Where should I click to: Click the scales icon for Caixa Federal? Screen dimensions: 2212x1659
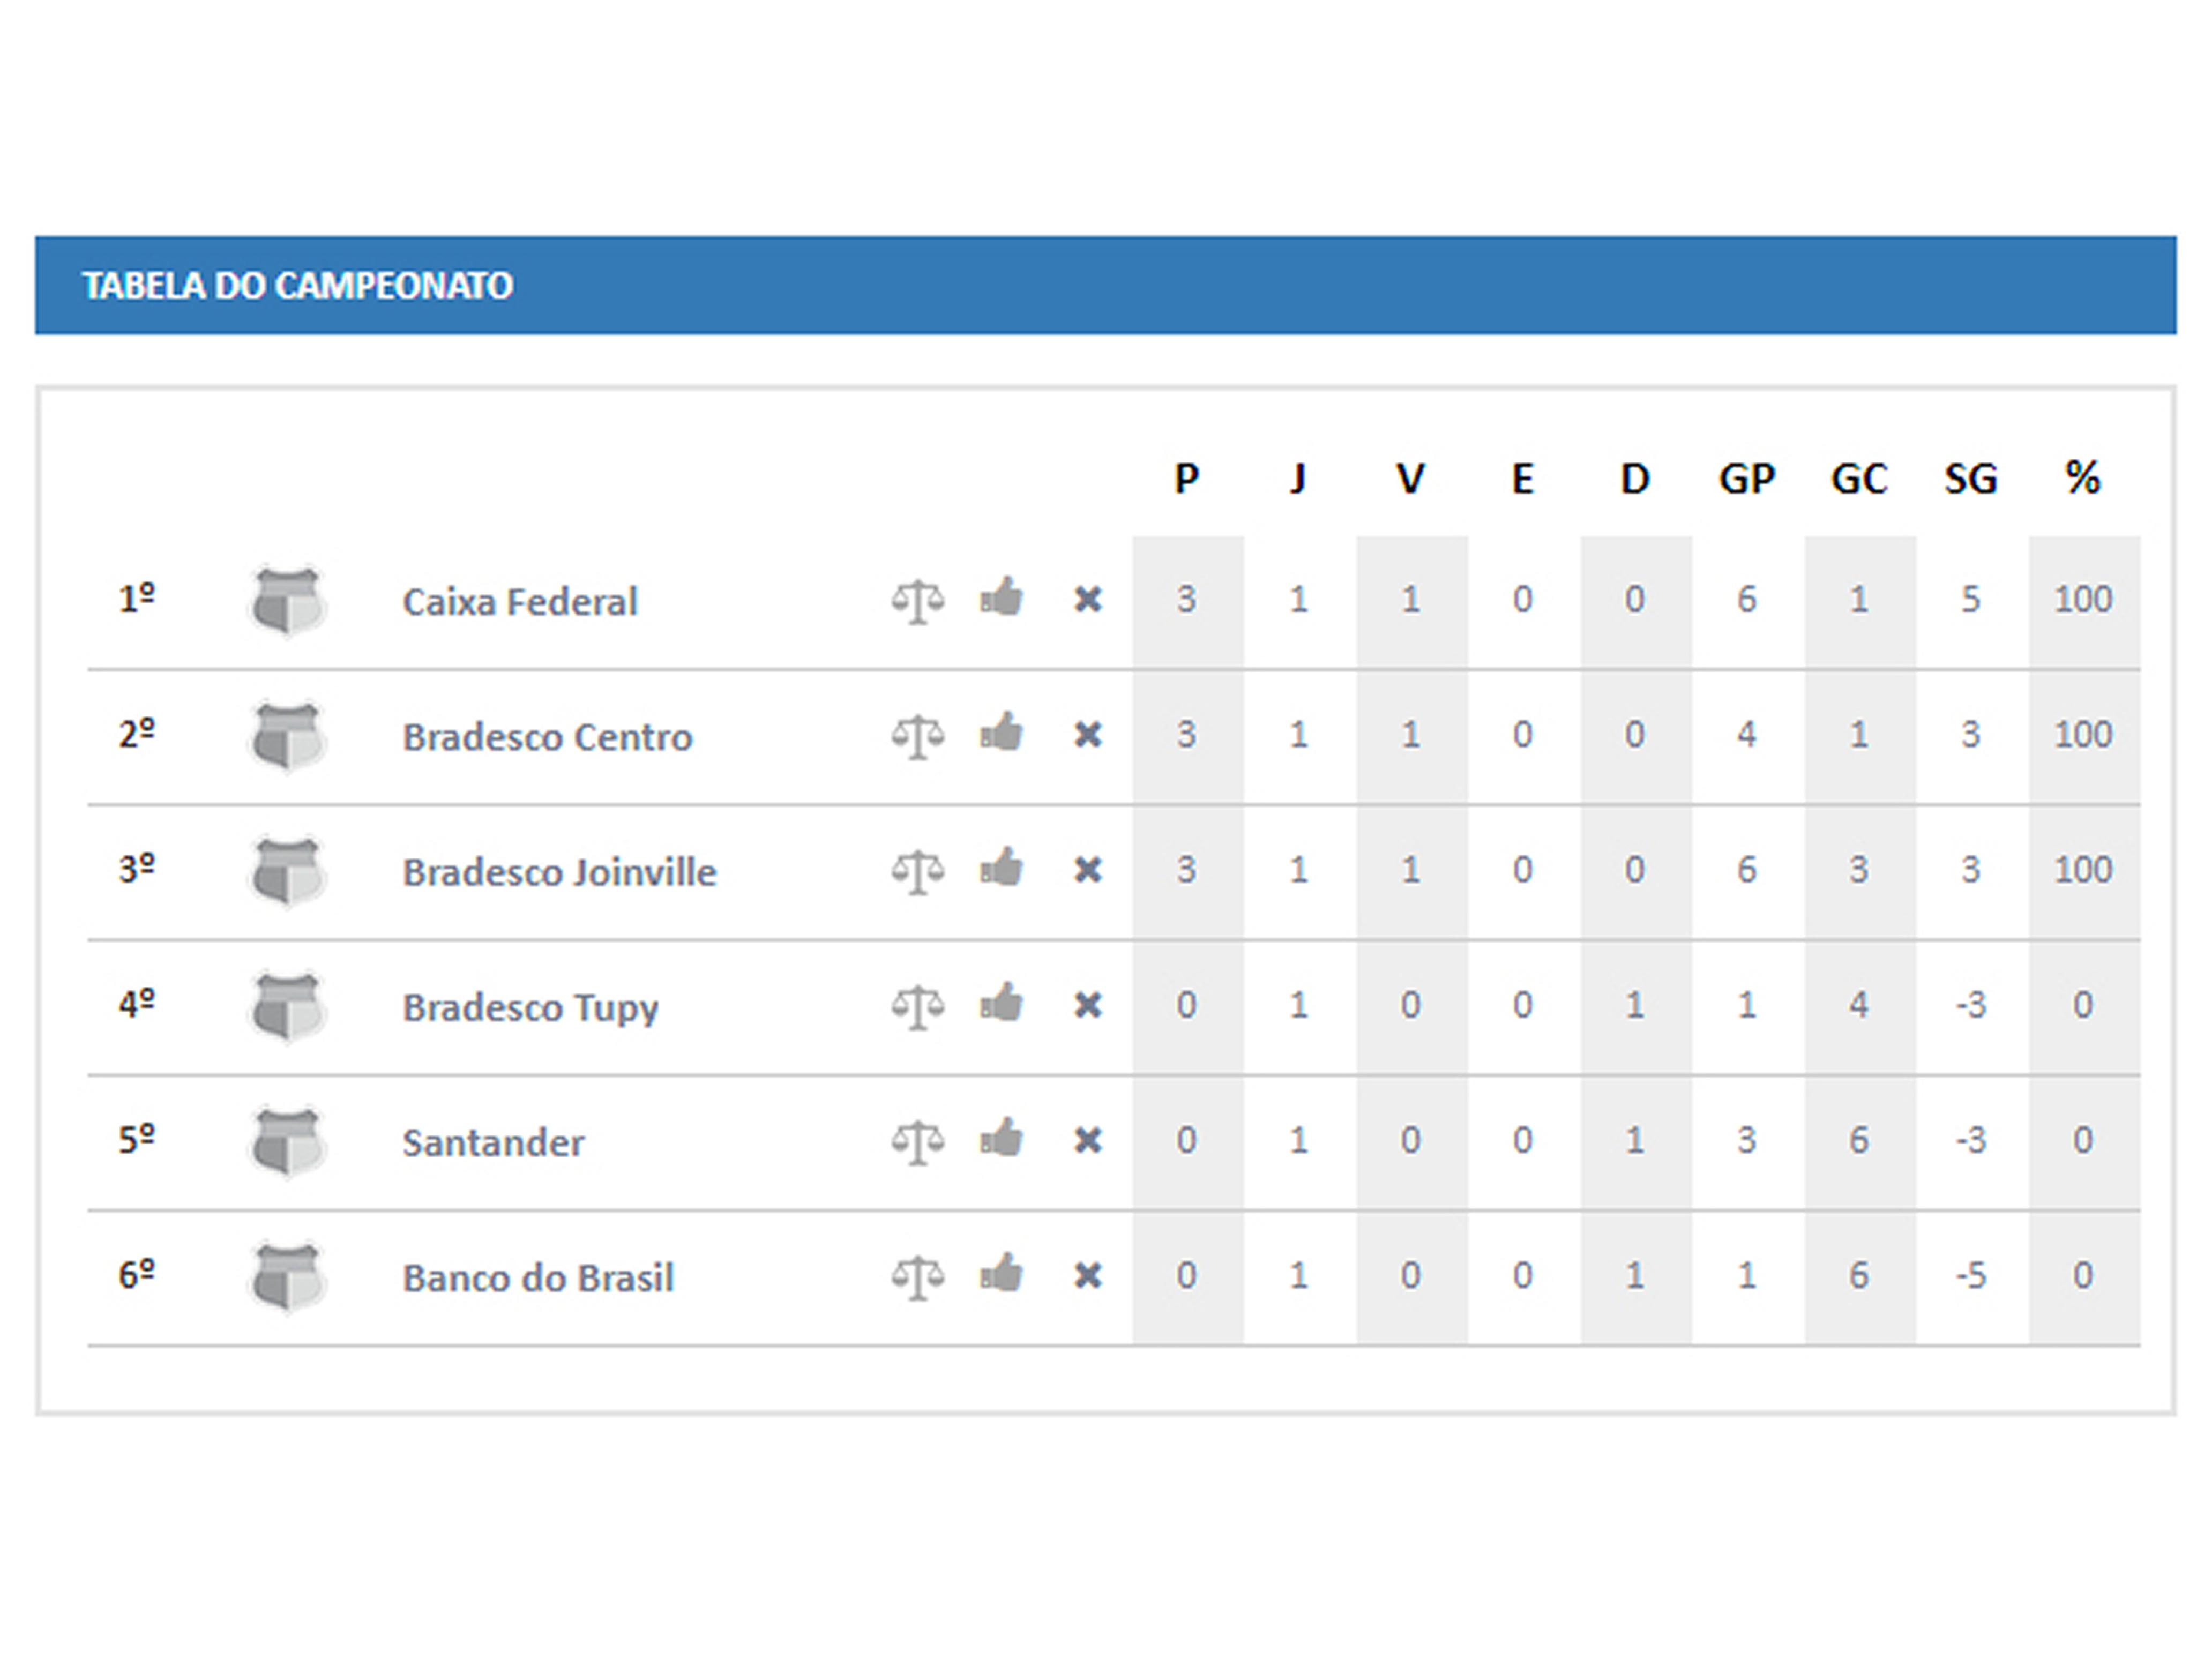[917, 601]
